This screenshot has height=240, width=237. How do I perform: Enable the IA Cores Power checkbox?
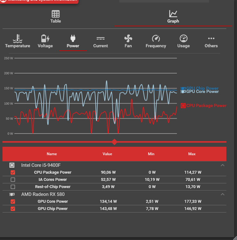[x=13, y=180]
